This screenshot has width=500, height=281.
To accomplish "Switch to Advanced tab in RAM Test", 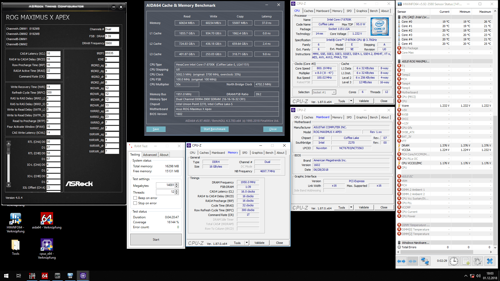I will point(150,155).
